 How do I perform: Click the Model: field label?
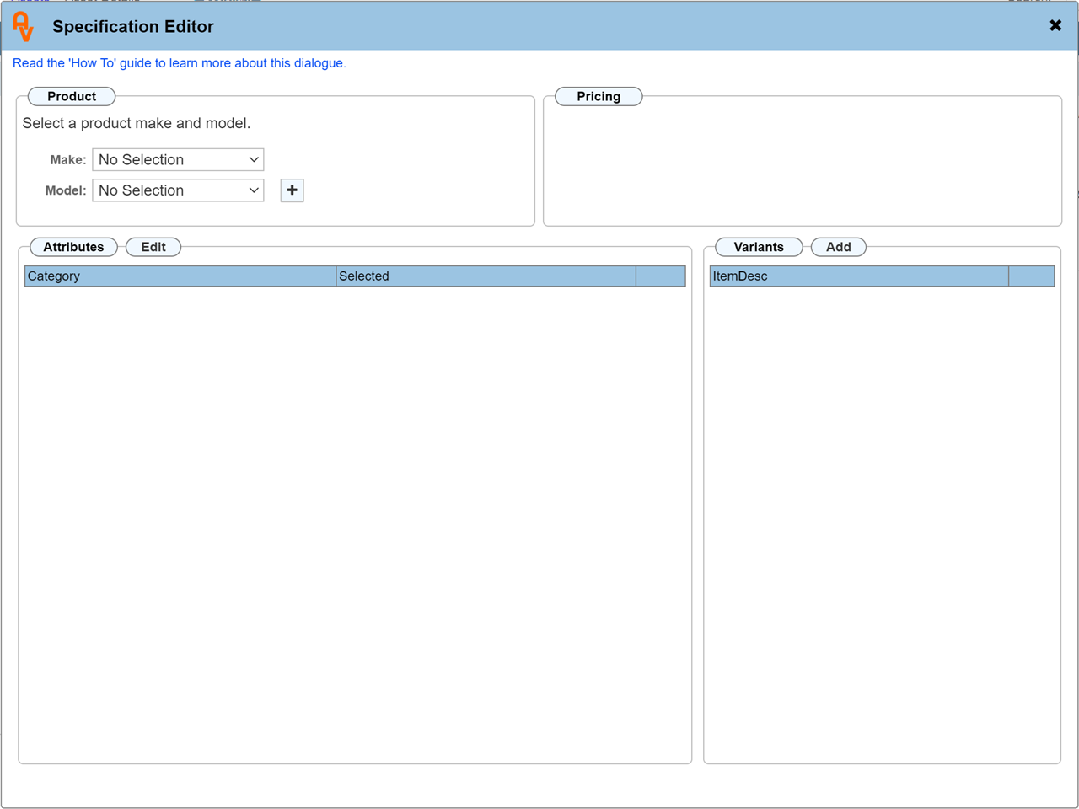point(66,190)
